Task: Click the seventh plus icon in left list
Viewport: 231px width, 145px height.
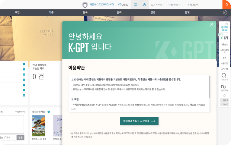Action: pos(24,96)
